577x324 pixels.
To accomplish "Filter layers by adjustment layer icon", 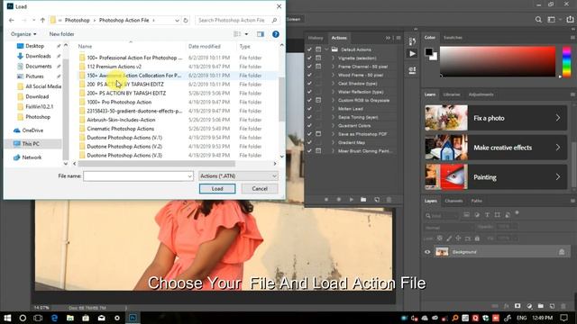I will [477, 215].
